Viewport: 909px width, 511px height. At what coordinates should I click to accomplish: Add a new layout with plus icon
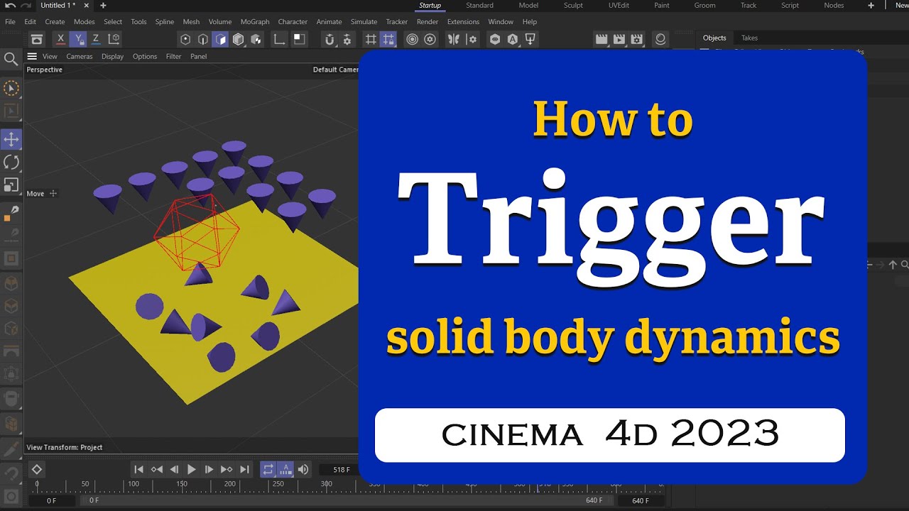tap(871, 6)
